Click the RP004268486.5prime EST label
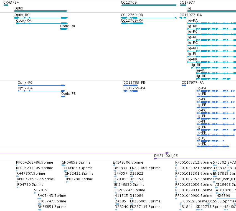This screenshot has height=211, width=236. coord(34,162)
